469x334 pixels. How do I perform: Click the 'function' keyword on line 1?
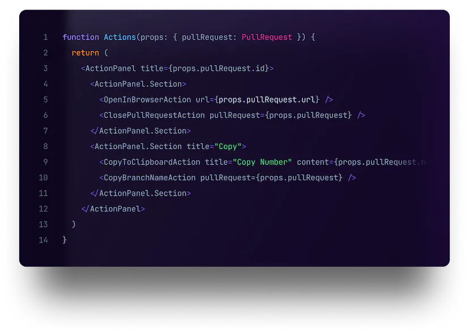click(x=80, y=37)
